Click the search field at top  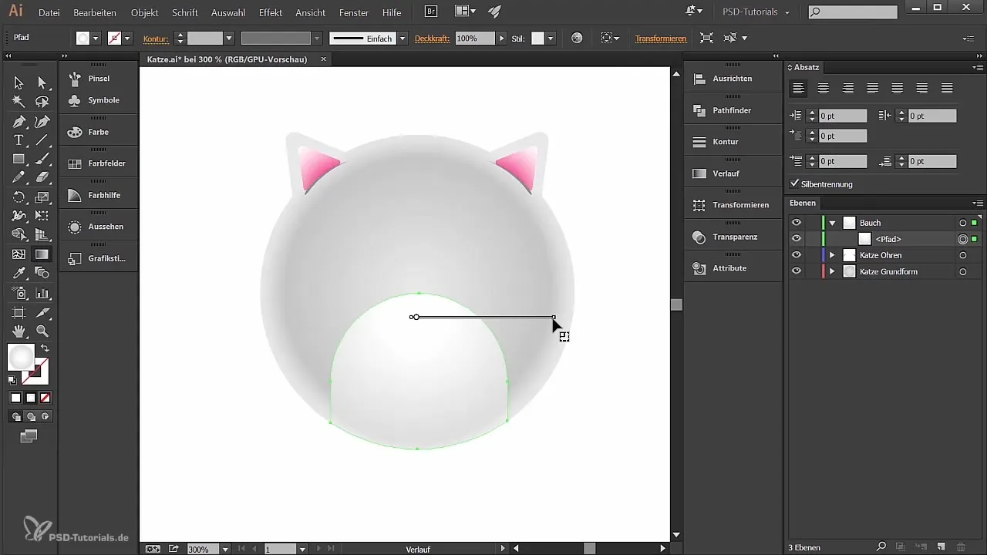tap(853, 12)
